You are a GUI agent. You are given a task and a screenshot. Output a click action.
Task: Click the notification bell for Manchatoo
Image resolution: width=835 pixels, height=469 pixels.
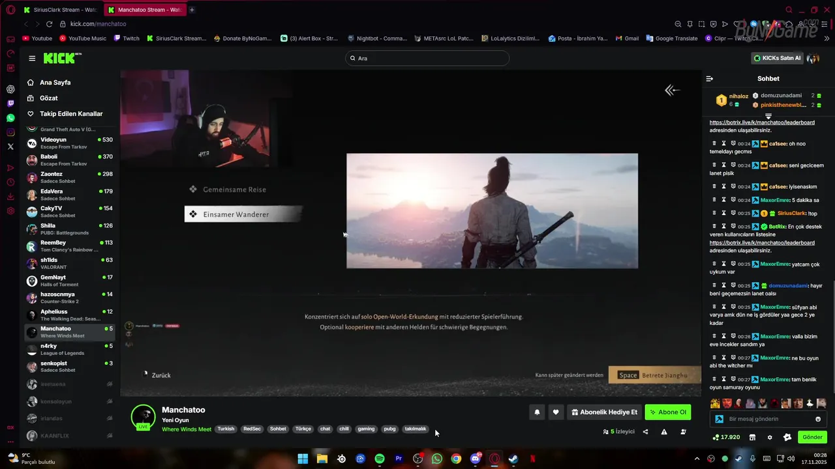[x=537, y=412]
